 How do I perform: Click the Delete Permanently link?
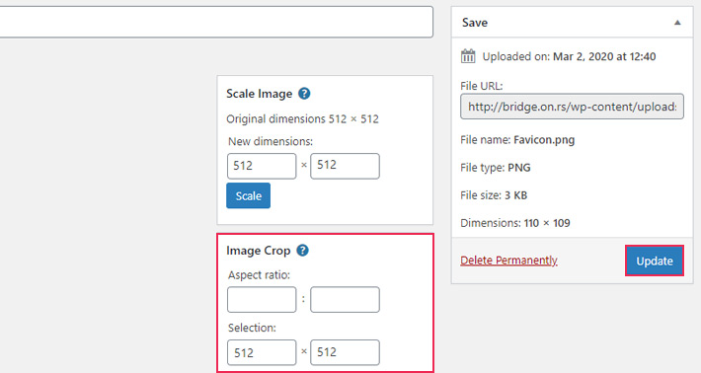[508, 260]
